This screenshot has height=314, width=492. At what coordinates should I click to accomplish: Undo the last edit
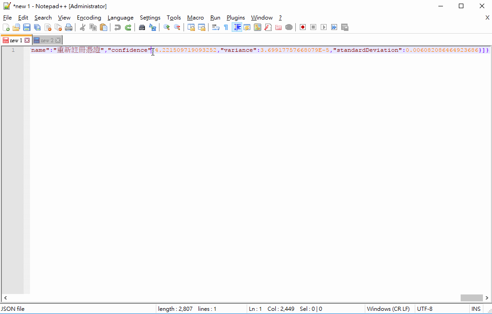point(117,27)
